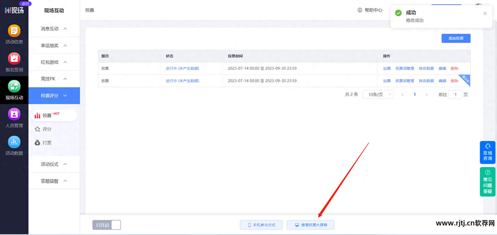497x235 pixels.
Task: Open 排名数据 in the second vote row
Action: tap(426, 81)
